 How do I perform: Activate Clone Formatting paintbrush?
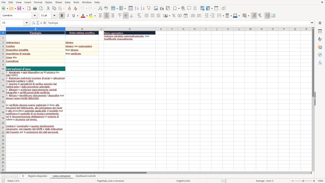[70, 8]
